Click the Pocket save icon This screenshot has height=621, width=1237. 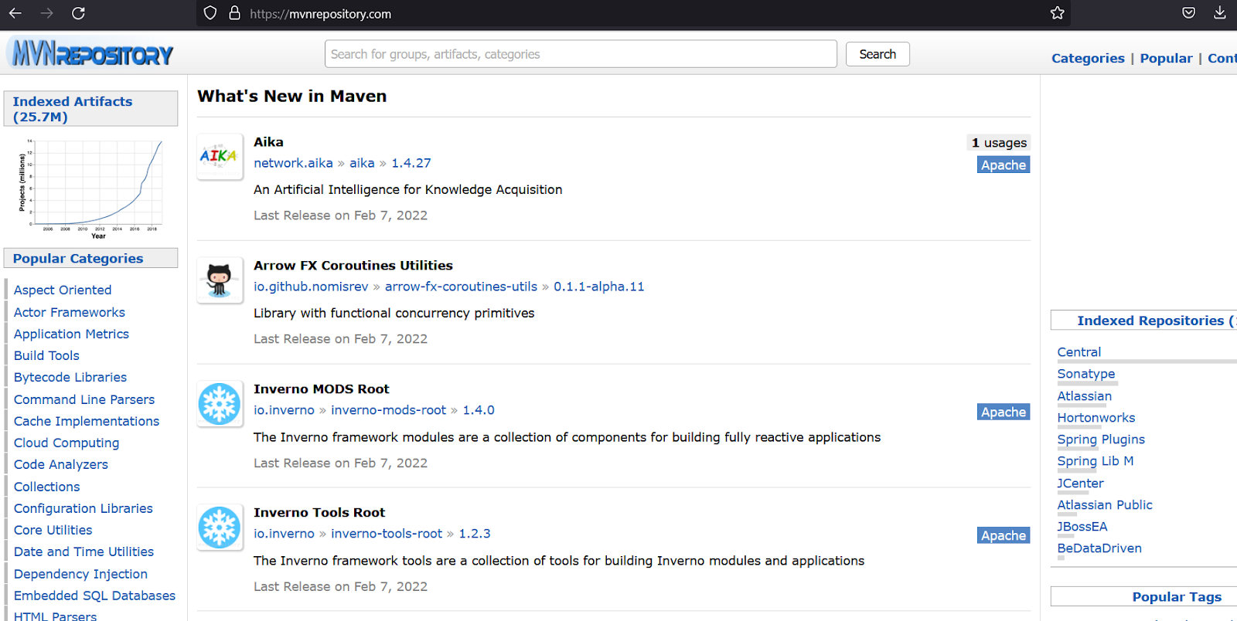(x=1189, y=13)
